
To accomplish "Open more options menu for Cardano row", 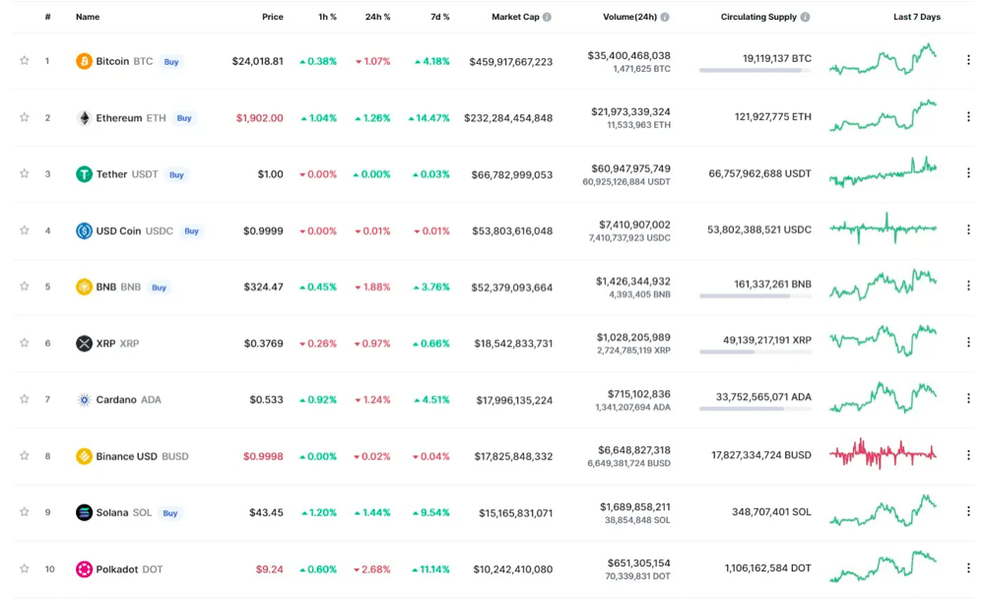I will 968,398.
